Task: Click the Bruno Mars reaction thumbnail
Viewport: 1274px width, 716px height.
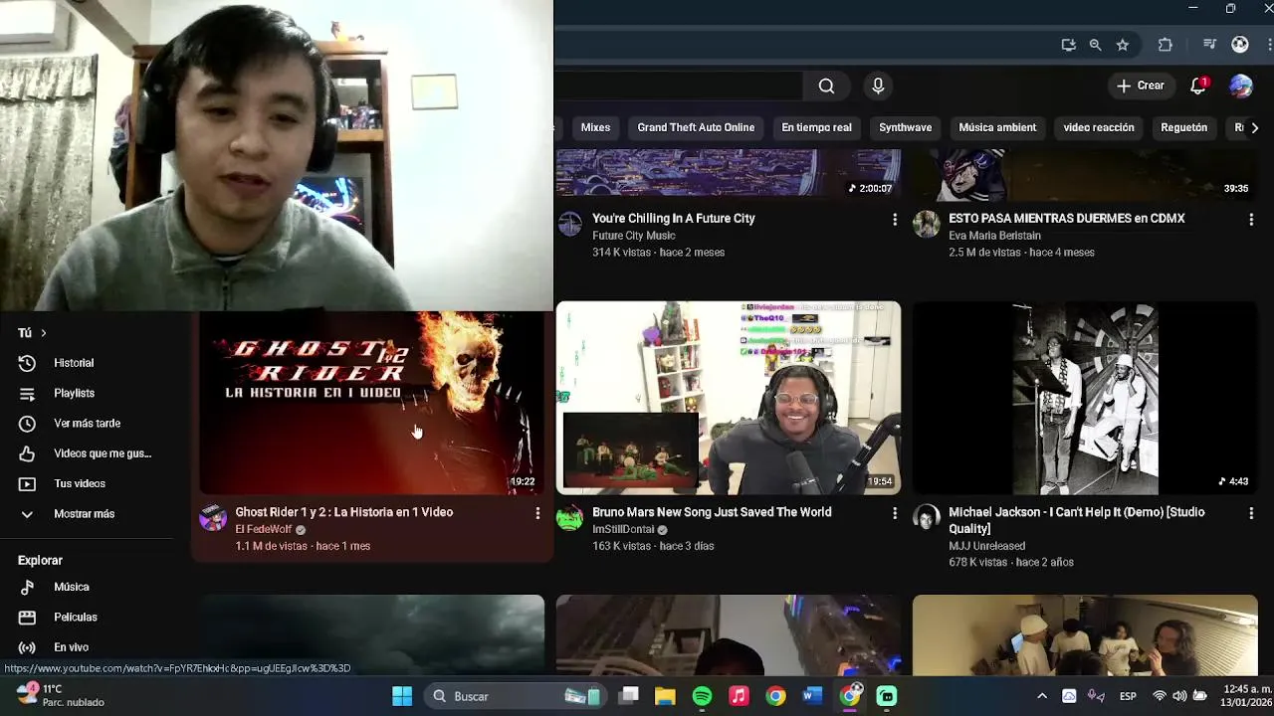Action: (x=729, y=398)
